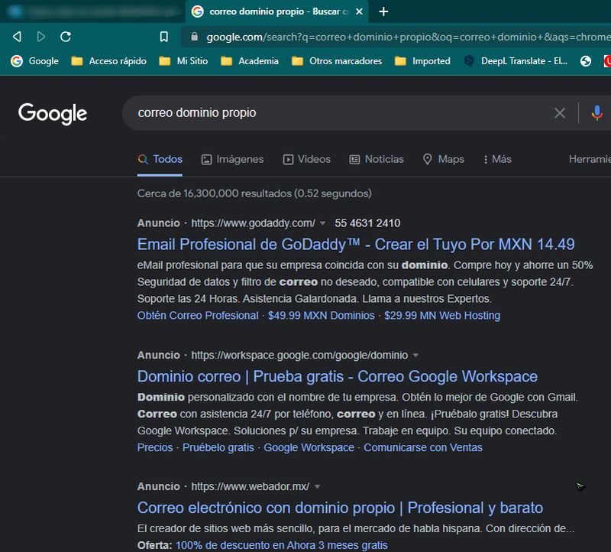
Task: Open the Imported bookmarks folder
Action: point(422,61)
